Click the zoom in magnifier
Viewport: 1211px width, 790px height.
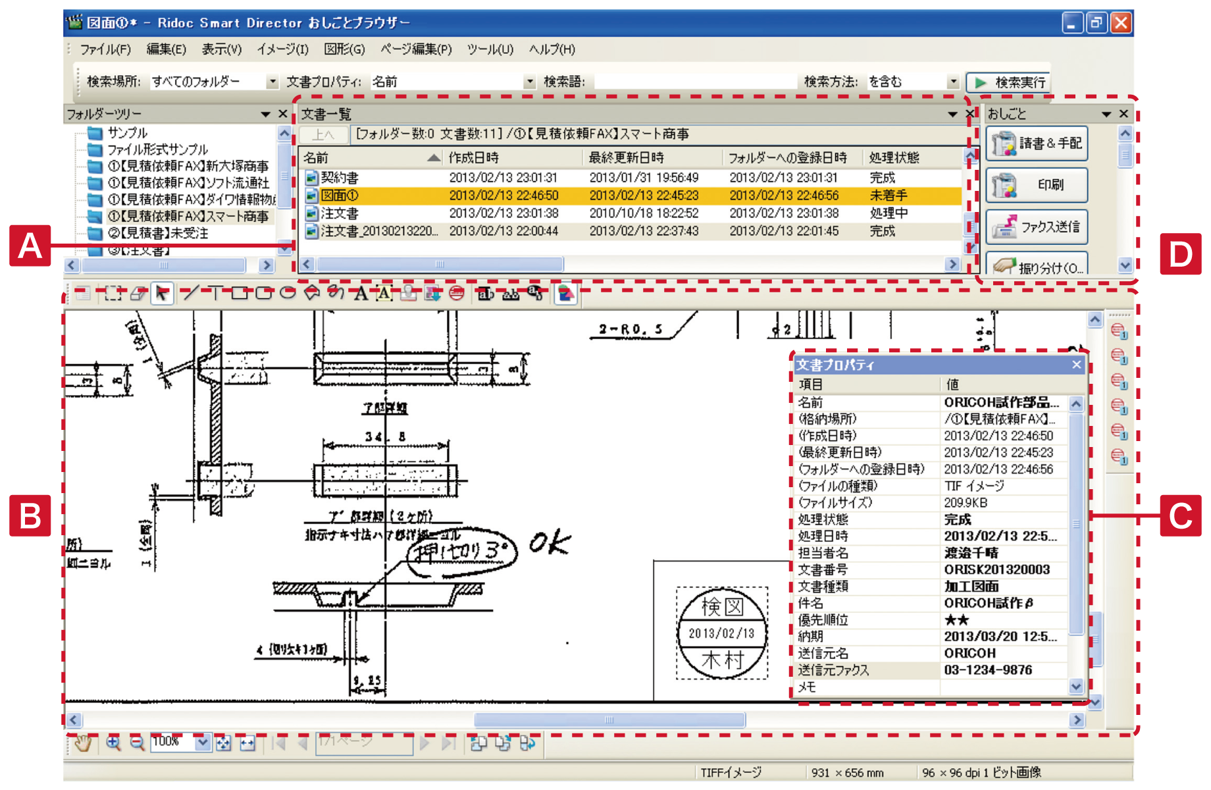113,743
